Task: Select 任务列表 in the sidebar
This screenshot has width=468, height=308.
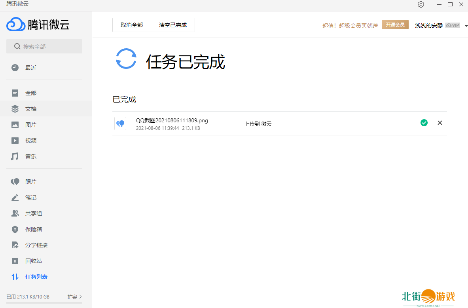Action: 36,277
